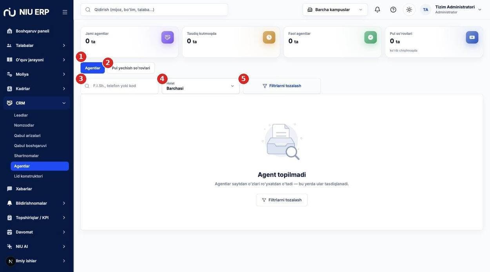
Task: Click the green checkmark Faol agentlar icon
Action: [x=370, y=37]
